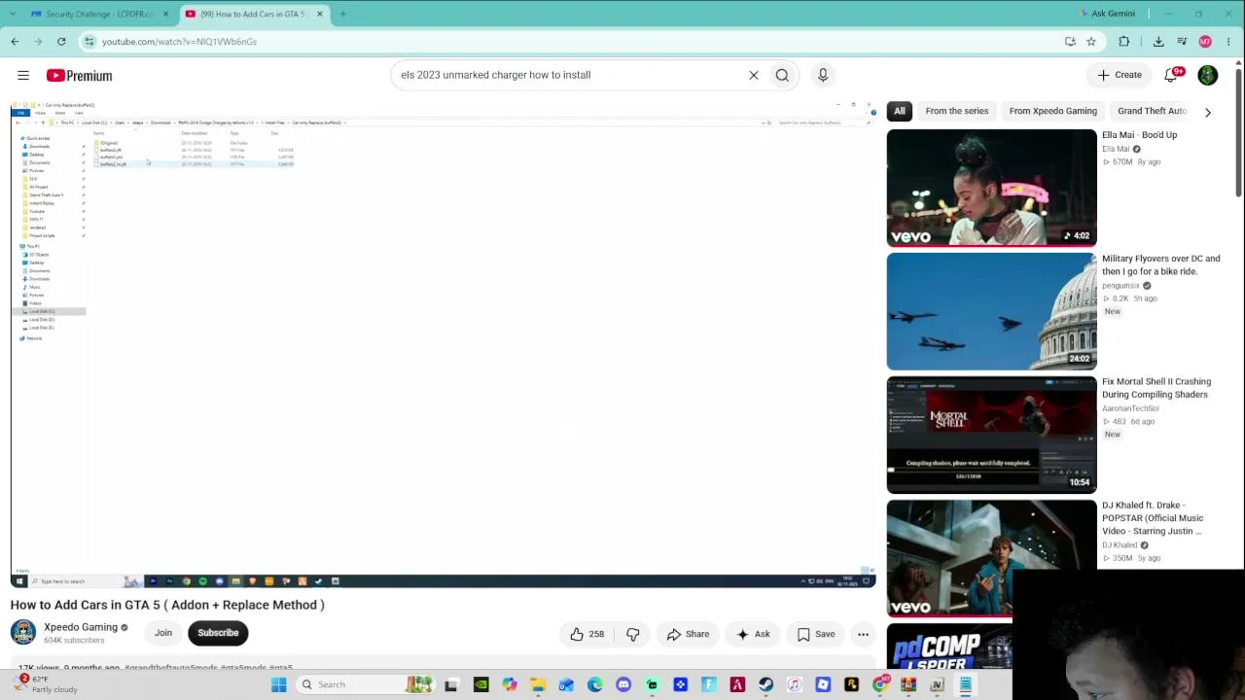Screen dimensions: 1245x700
Task: Go to the YouTube Premium home logo
Action: point(79,75)
